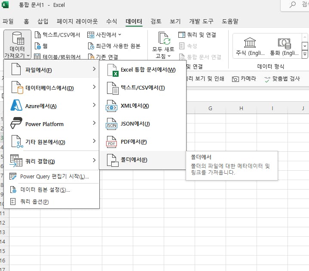This screenshot has width=309, height=271.
Task: Click the search magnifier in title bar
Action: point(292,4)
